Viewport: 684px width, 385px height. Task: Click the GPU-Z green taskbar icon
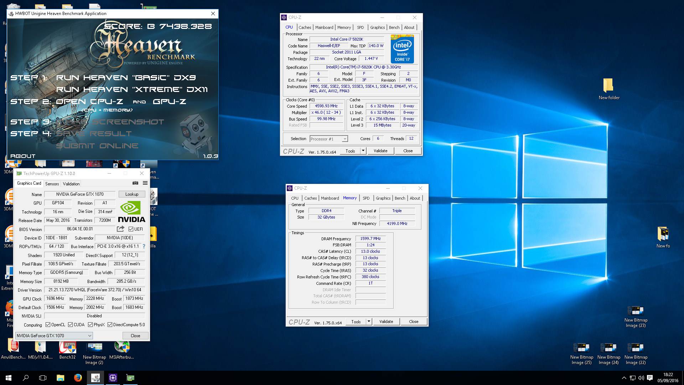pyautogui.click(x=130, y=378)
